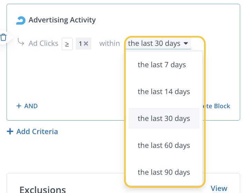The image size is (246, 193).
Task: Click the 'Add Criteria' link text
Action: pos(37,131)
